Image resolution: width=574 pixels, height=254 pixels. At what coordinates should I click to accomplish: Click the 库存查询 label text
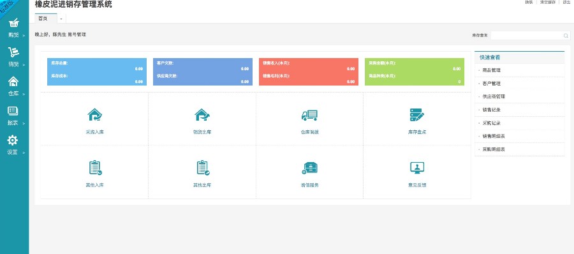[x=480, y=36]
